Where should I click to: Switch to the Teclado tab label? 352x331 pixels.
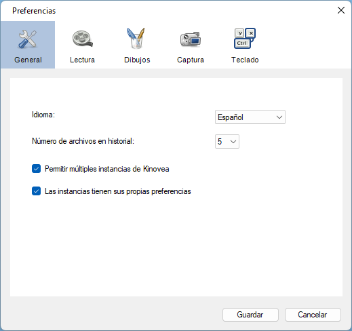[245, 60]
